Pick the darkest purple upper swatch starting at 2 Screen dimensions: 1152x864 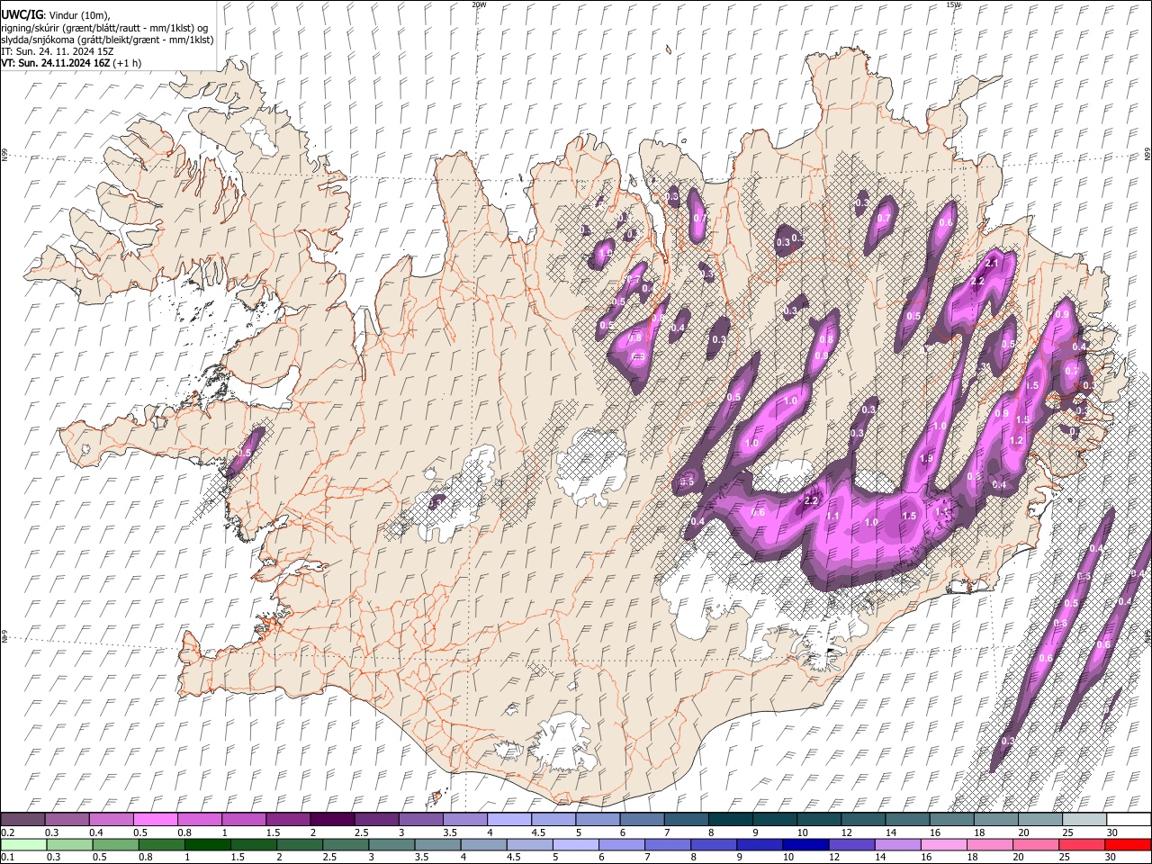332,819
